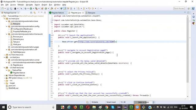
Task: Click the Quick Access input field
Action: pyautogui.click(x=179, y=9)
